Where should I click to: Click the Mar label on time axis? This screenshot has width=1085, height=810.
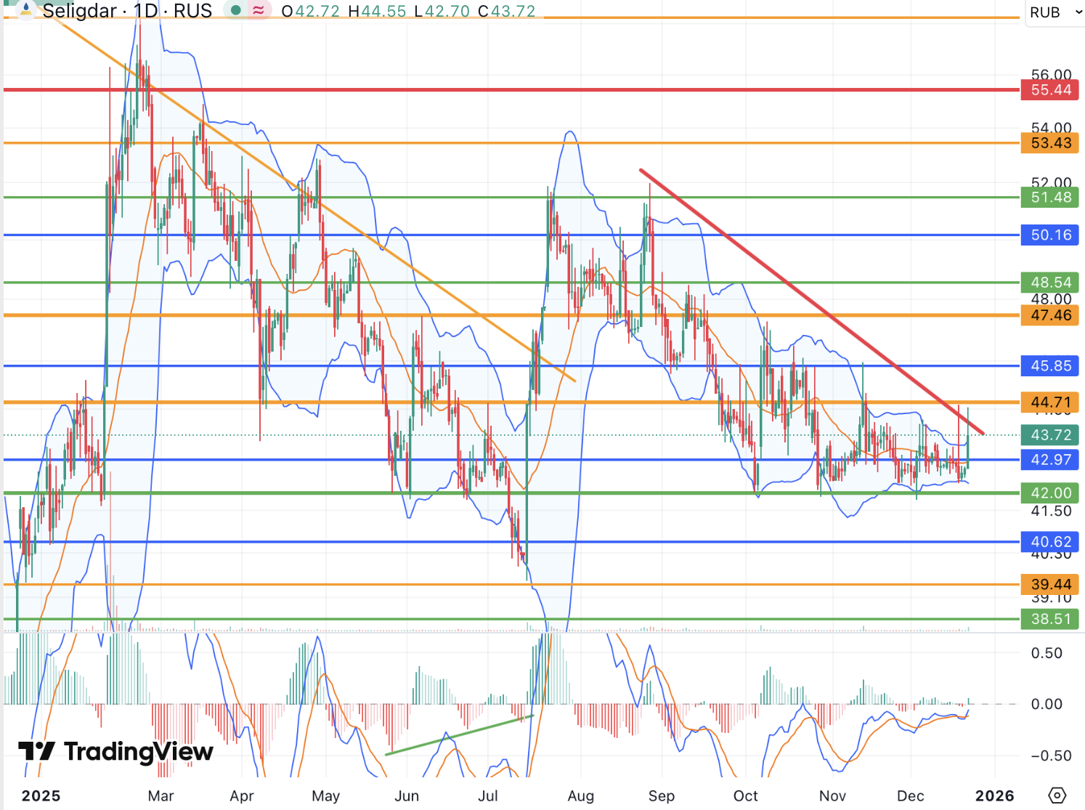pos(160,796)
